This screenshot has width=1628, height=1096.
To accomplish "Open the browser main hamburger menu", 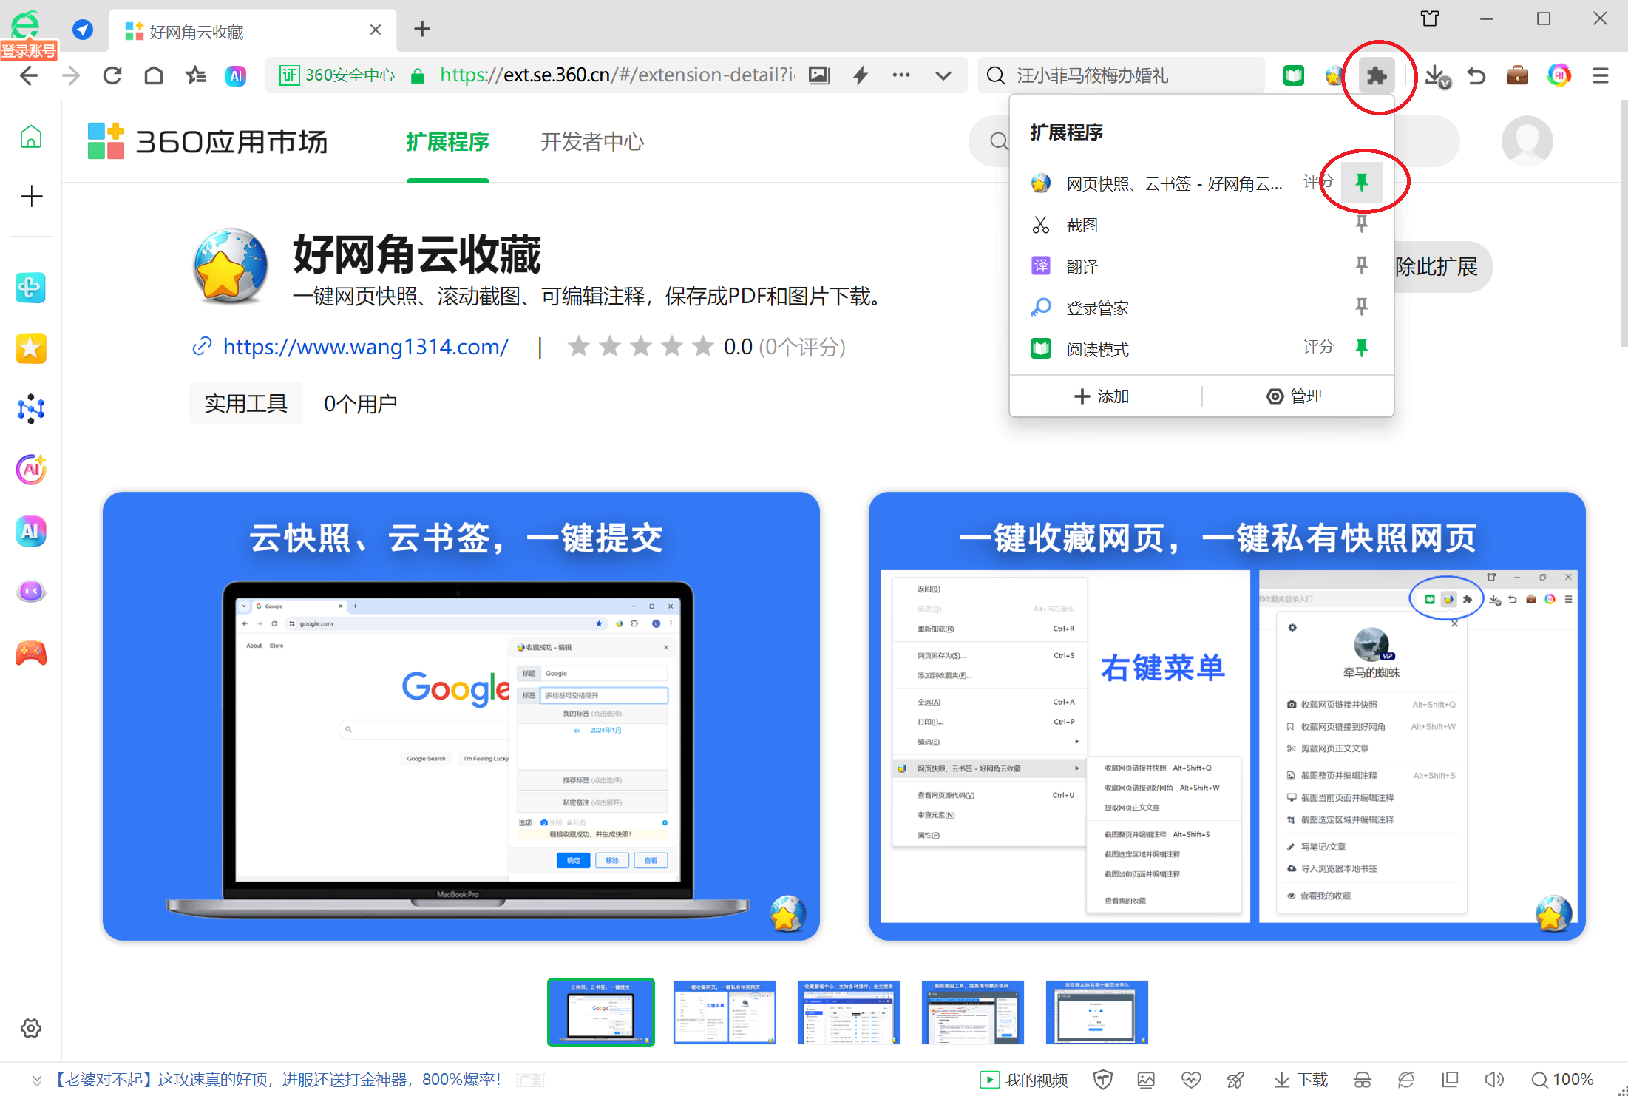I will pos(1601,75).
